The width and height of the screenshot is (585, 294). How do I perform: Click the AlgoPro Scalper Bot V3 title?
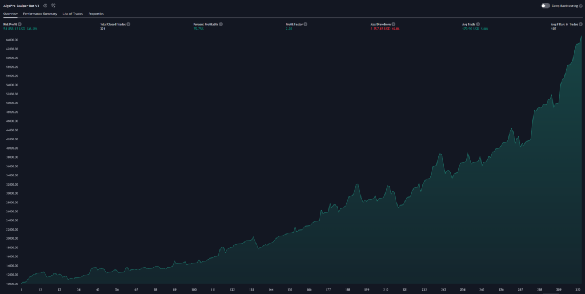(x=22, y=5)
